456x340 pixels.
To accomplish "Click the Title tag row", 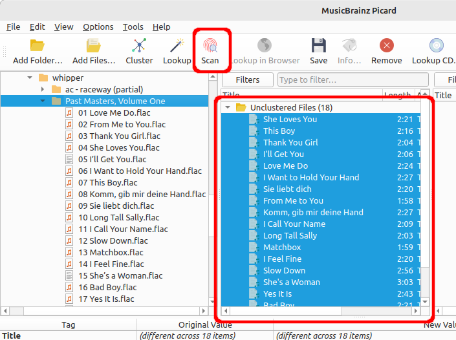I will pos(228,335).
